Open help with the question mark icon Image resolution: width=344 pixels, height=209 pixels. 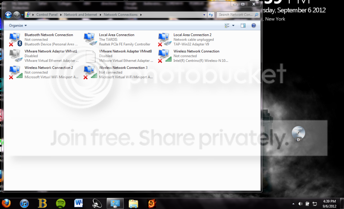(x=254, y=26)
